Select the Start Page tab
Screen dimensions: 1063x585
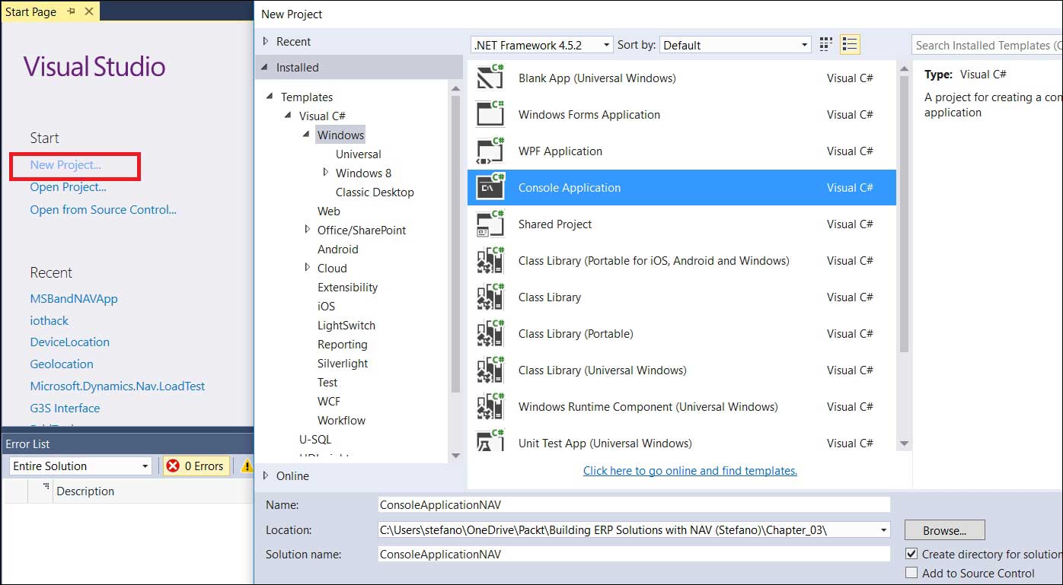31,11
